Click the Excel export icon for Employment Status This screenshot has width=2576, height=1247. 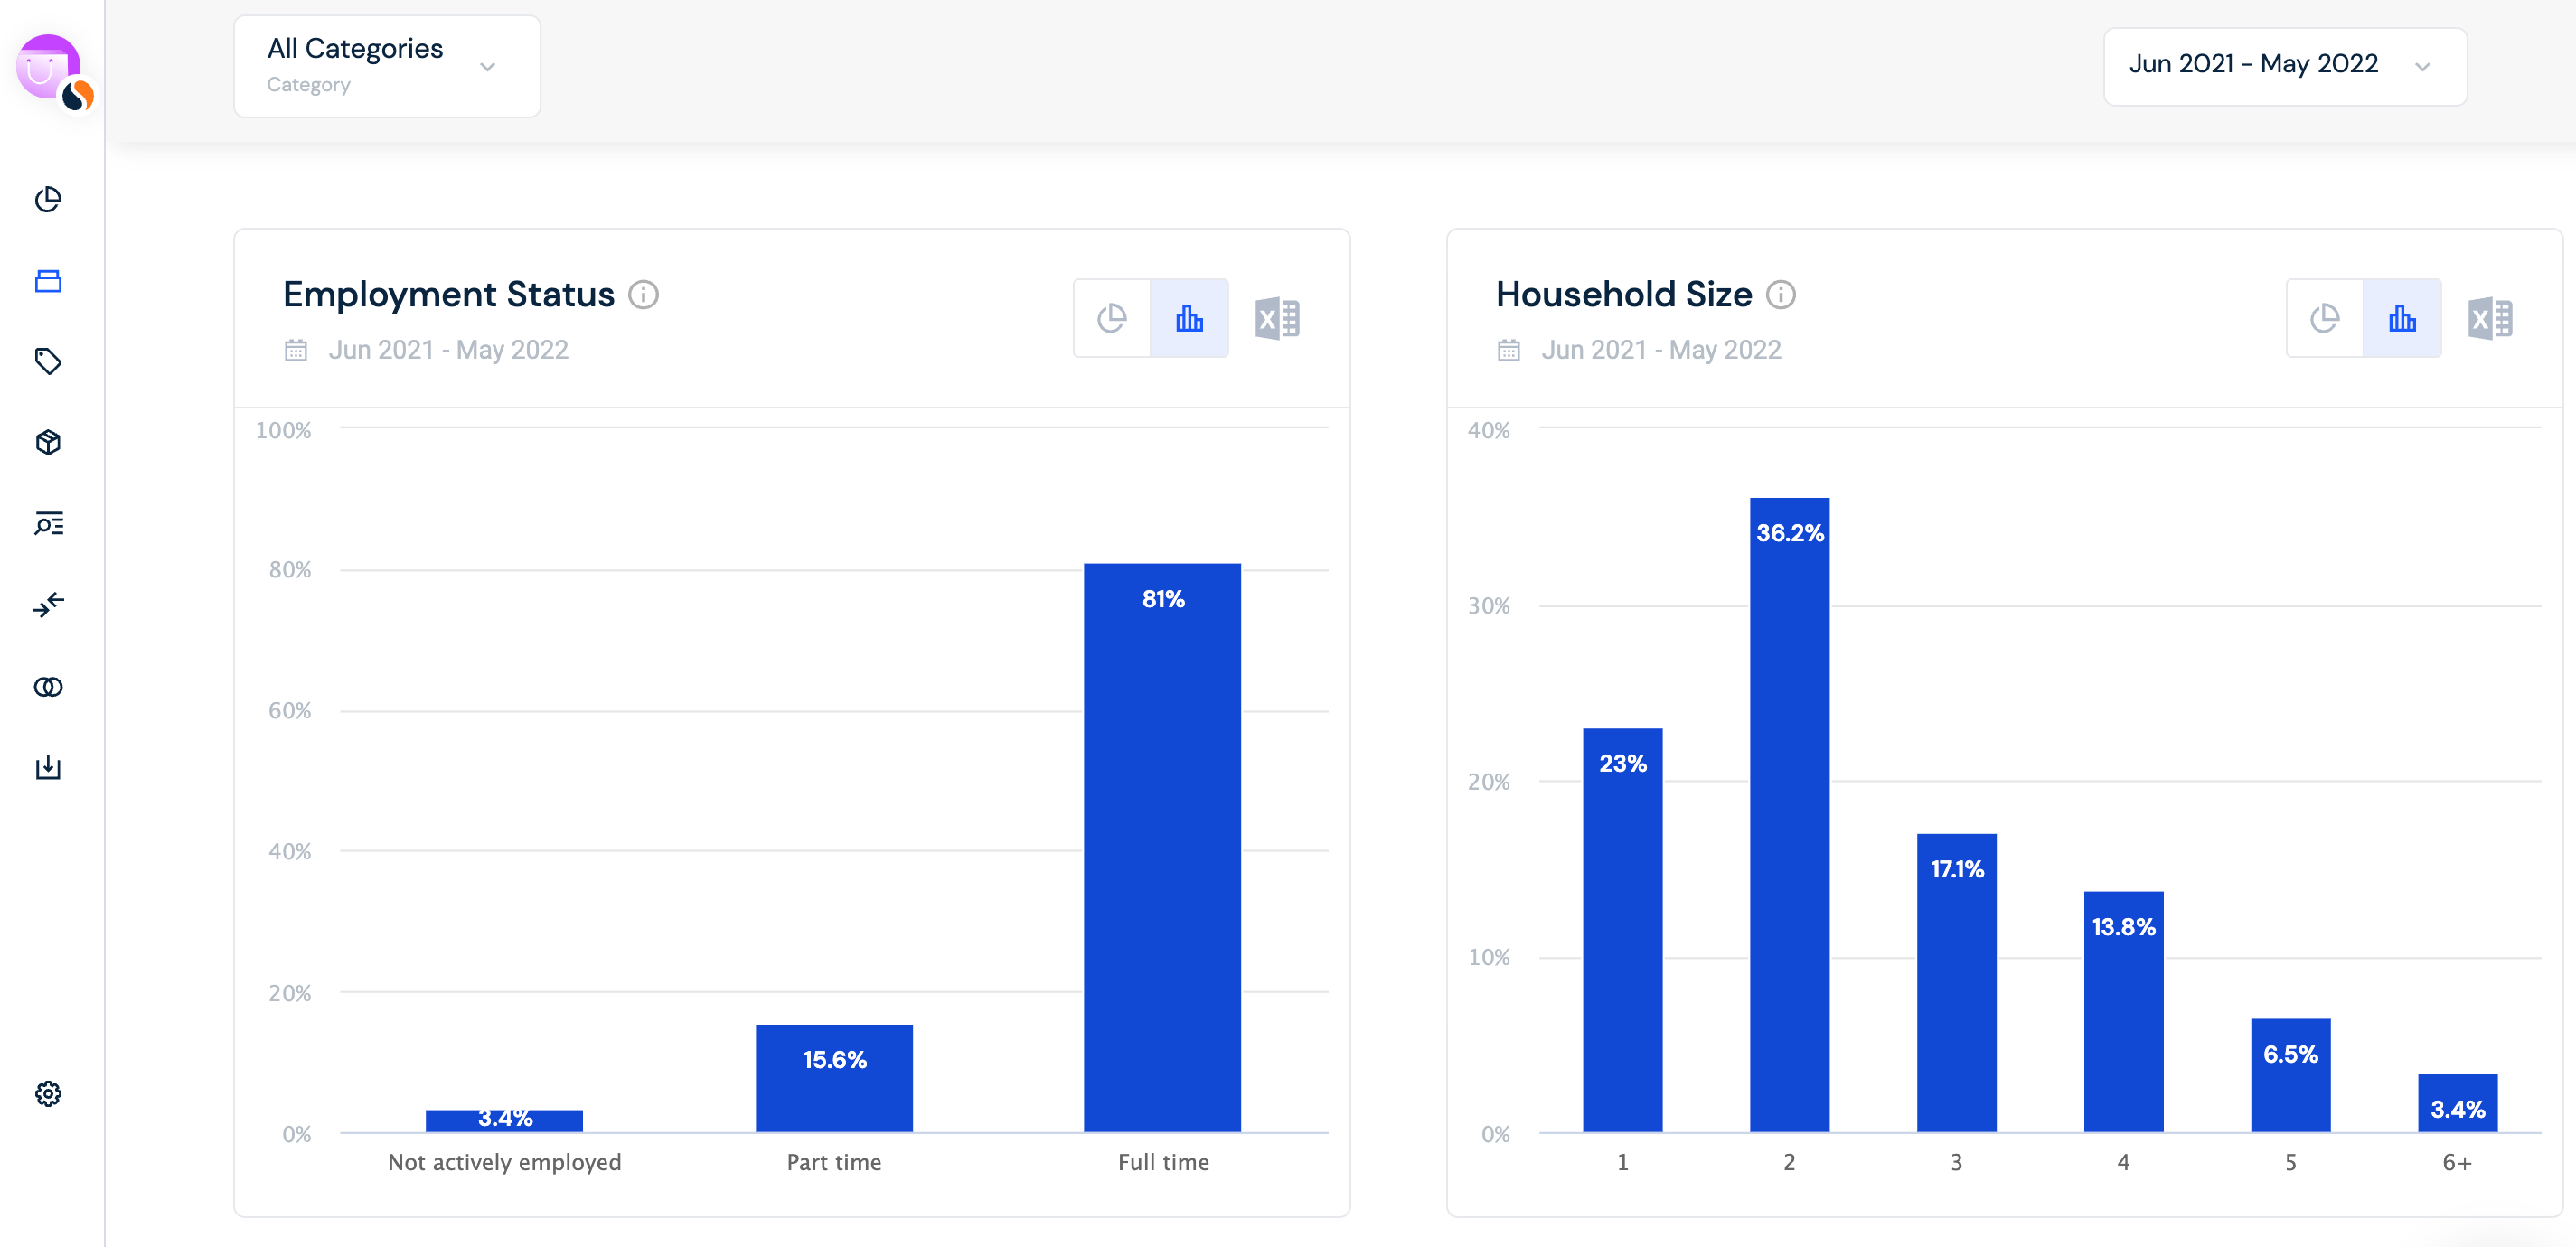[x=1278, y=319]
